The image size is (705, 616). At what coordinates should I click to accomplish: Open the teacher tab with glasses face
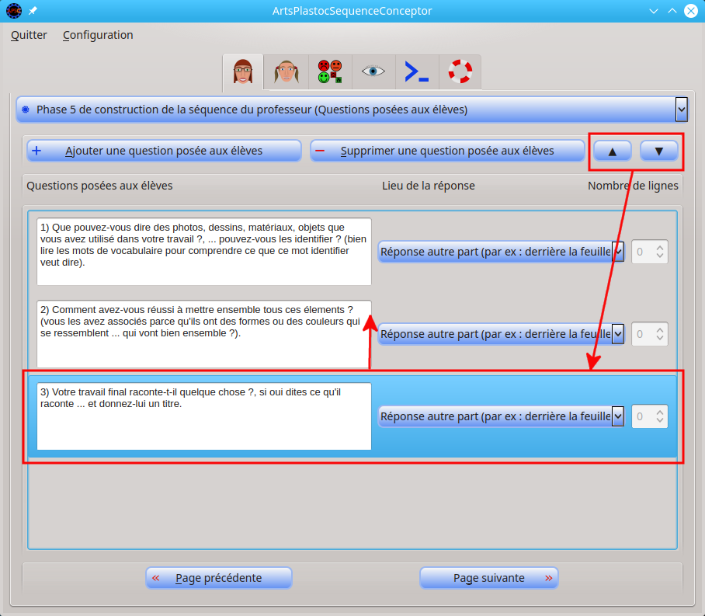(243, 72)
